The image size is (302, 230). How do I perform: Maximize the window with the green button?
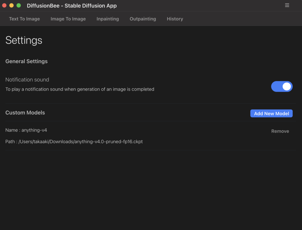(x=19, y=6)
